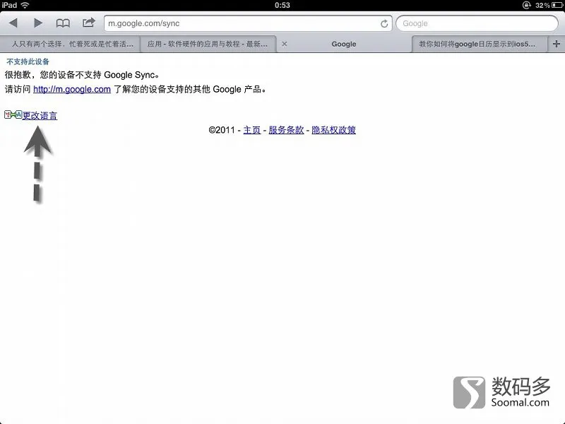Click the language translate icon beside 更改语言
Image resolution: width=565 pixels, height=424 pixels.
[13, 114]
